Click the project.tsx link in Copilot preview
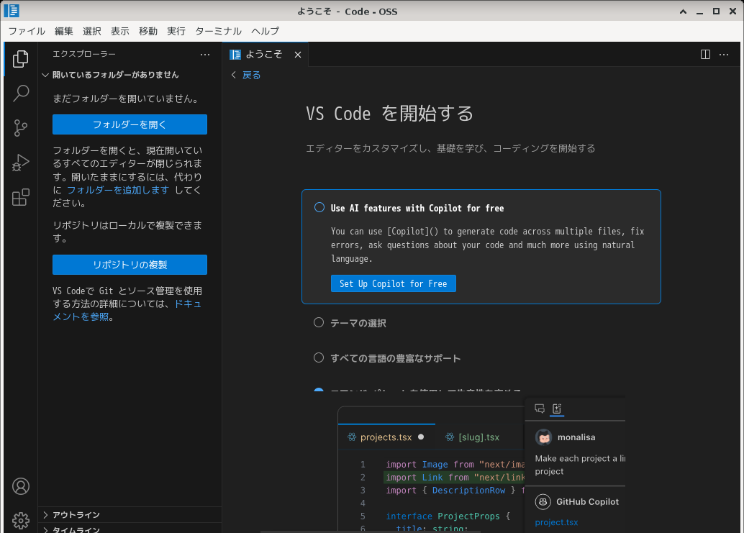Screen dimensions: 744x533 556,522
